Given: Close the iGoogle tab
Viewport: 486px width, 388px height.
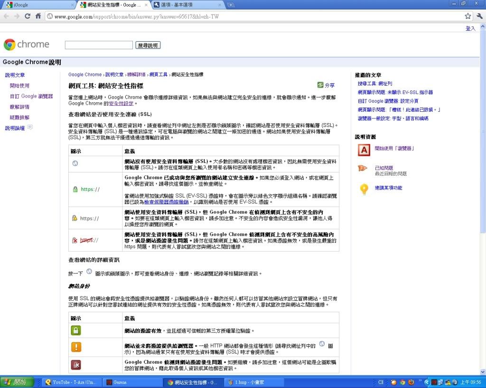Looking at the screenshot, I should [x=72, y=5].
